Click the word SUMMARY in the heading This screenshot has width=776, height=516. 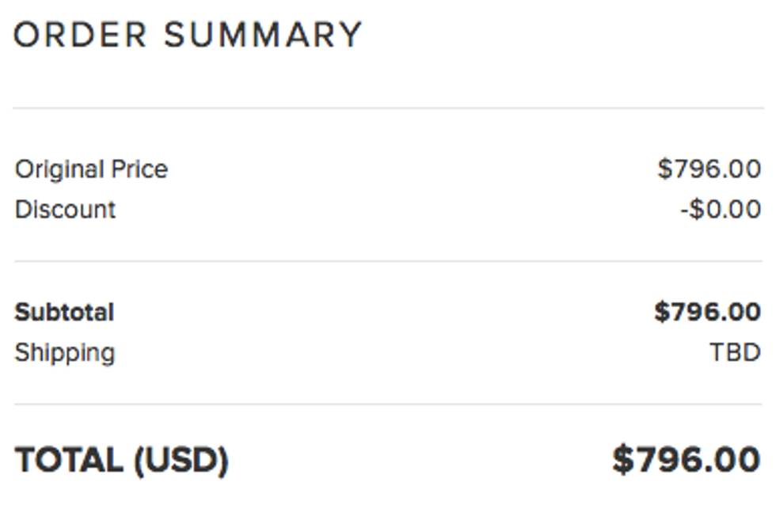click(263, 36)
